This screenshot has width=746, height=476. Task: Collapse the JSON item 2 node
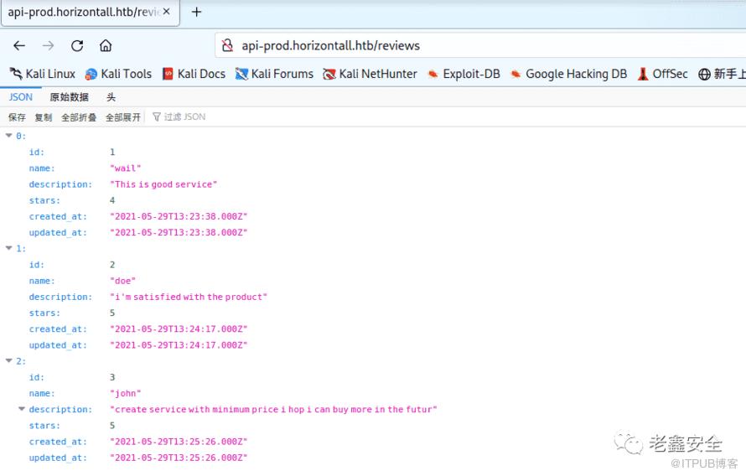pos(9,361)
